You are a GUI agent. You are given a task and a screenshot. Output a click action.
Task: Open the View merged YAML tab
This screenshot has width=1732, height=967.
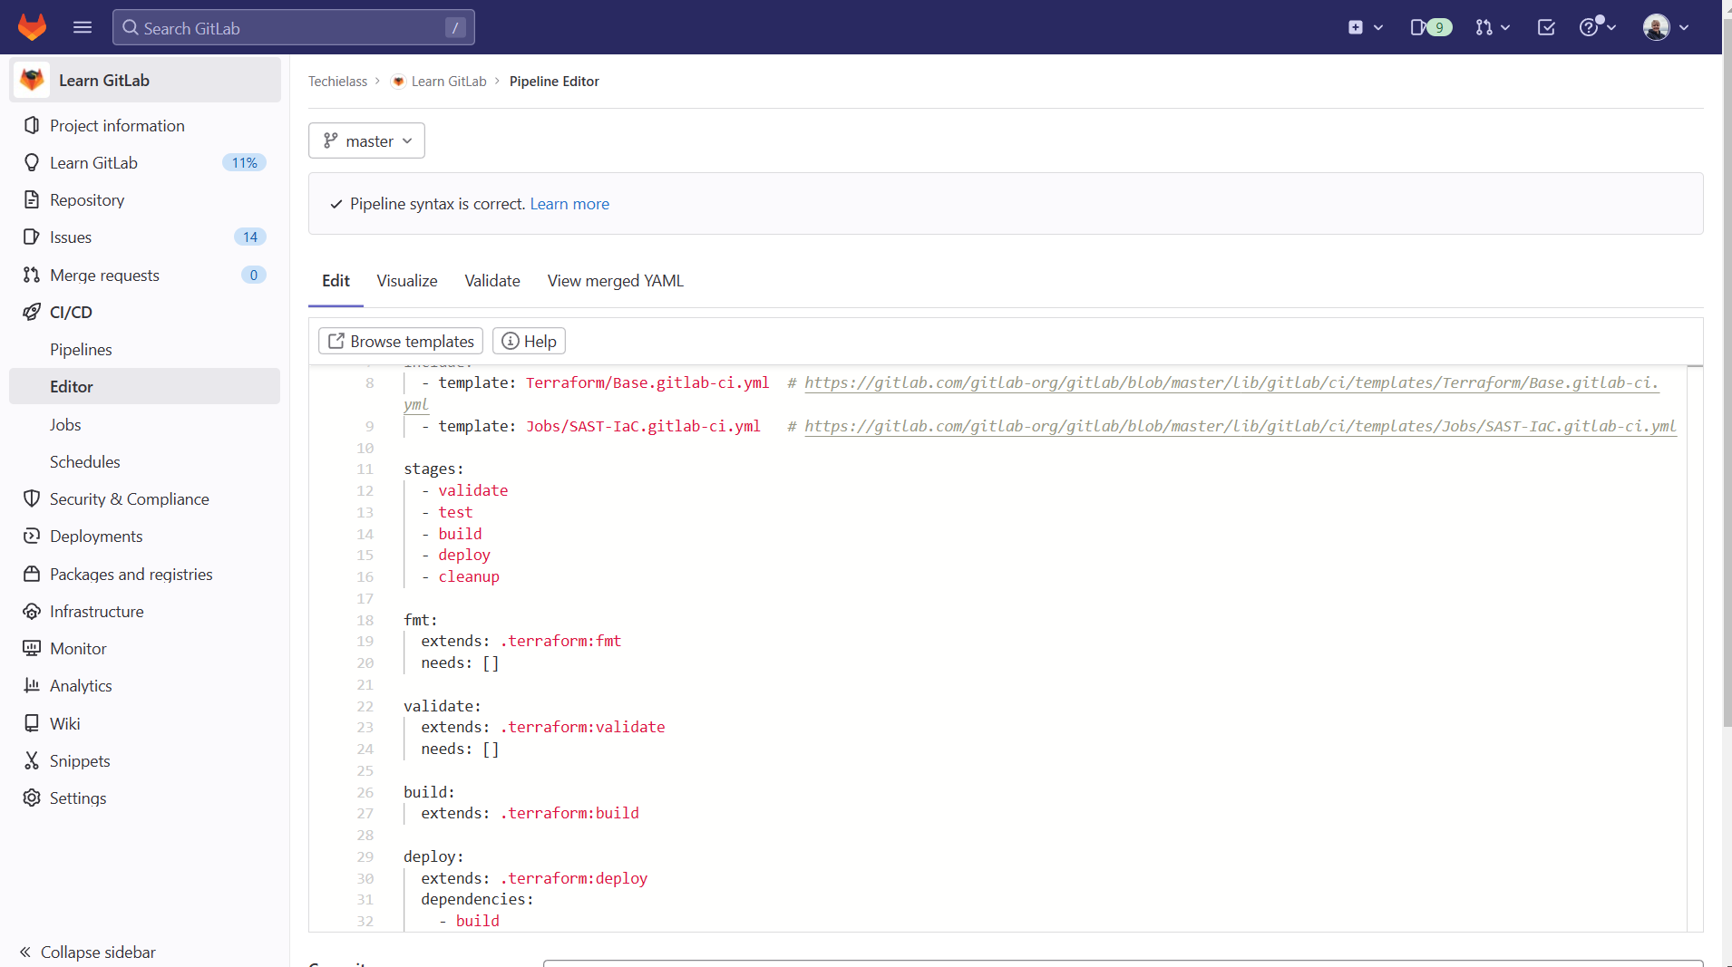coord(615,281)
